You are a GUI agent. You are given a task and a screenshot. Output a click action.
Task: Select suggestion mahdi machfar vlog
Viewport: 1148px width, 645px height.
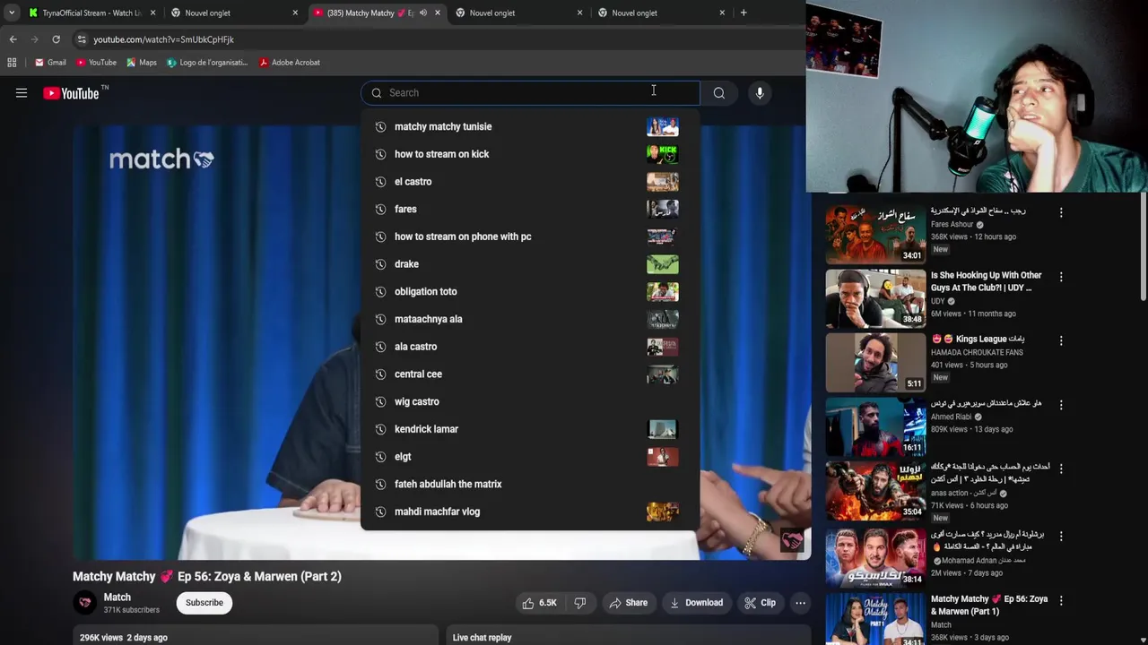530,512
